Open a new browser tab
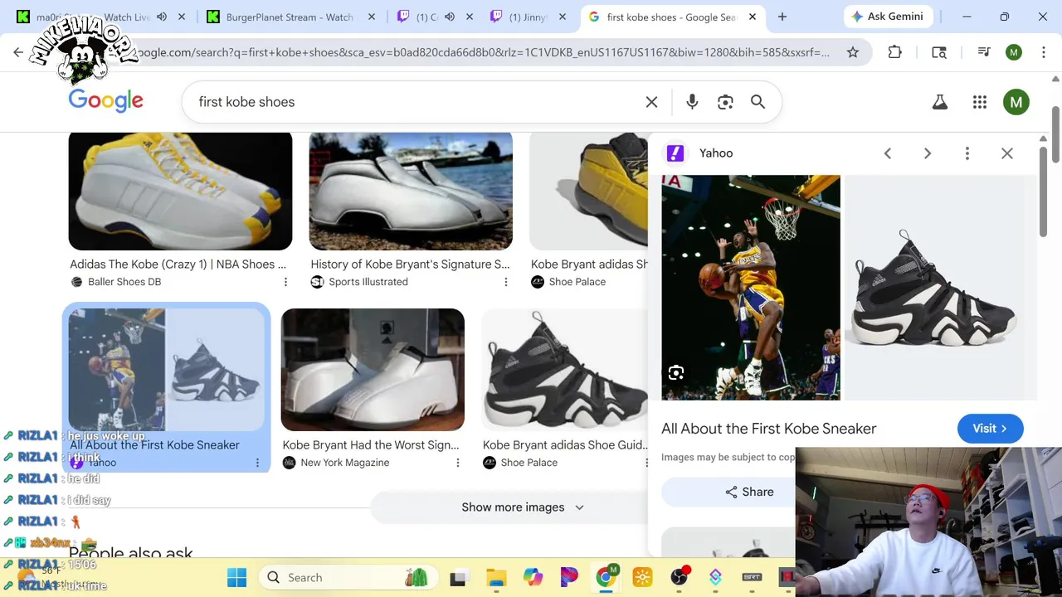Screen dimensions: 1062x597 [782, 17]
